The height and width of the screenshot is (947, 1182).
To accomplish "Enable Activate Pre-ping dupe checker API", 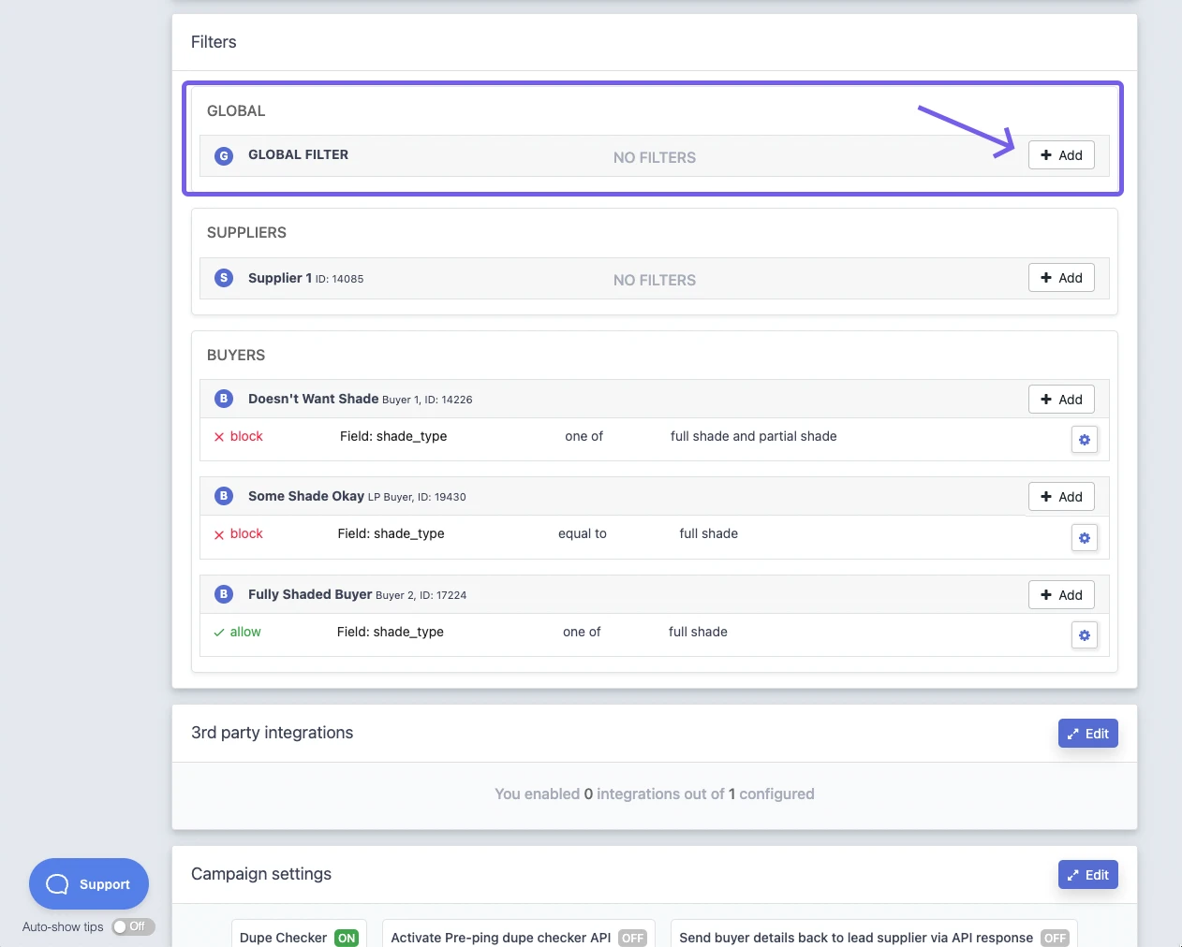I will [632, 937].
